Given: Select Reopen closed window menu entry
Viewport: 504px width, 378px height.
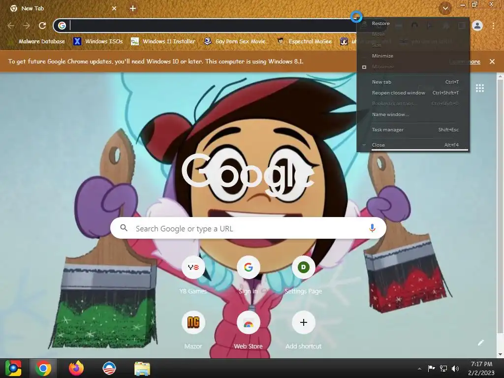Looking at the screenshot, I should click(x=413, y=93).
